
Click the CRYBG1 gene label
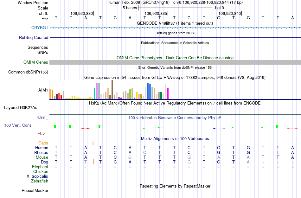point(40,28)
